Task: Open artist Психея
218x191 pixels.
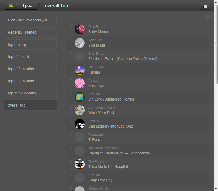Action: (94, 81)
